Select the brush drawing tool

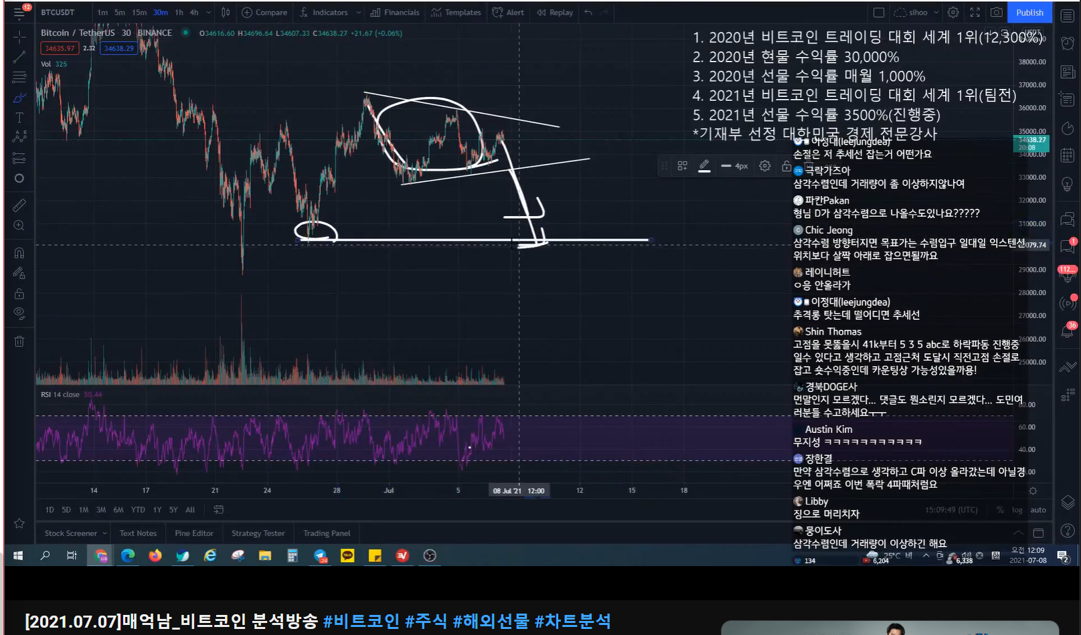click(19, 98)
